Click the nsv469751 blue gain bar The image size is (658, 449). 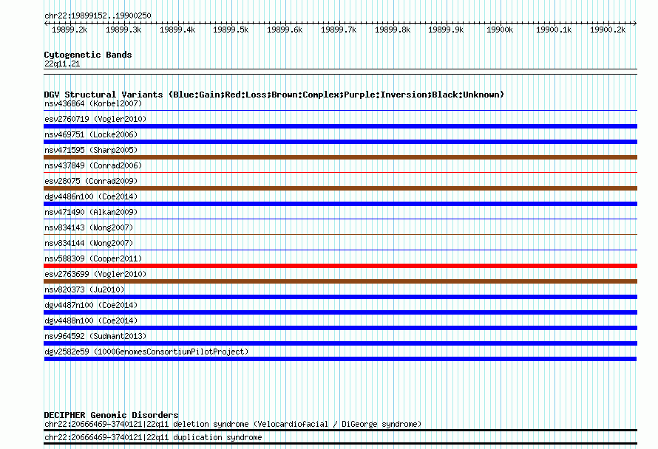[x=340, y=142]
